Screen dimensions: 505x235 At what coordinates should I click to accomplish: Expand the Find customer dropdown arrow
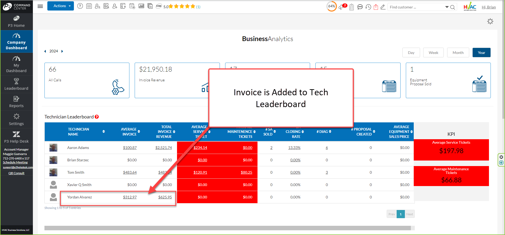(x=447, y=7)
